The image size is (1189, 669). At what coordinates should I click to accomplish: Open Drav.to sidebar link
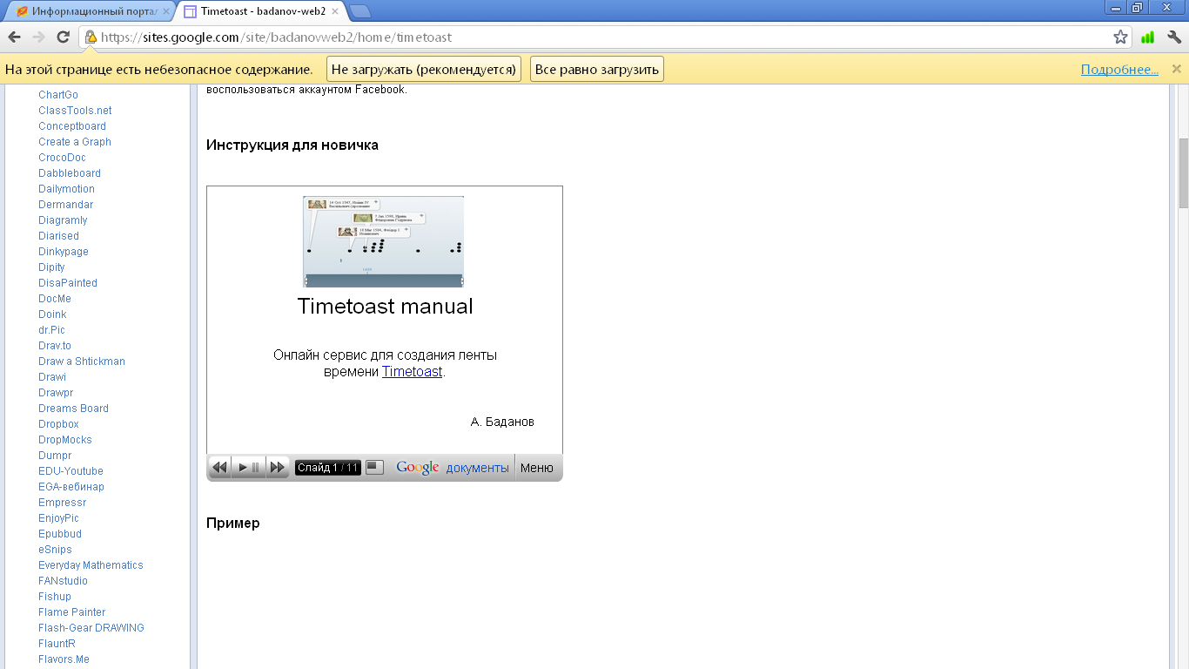pyautogui.click(x=55, y=346)
